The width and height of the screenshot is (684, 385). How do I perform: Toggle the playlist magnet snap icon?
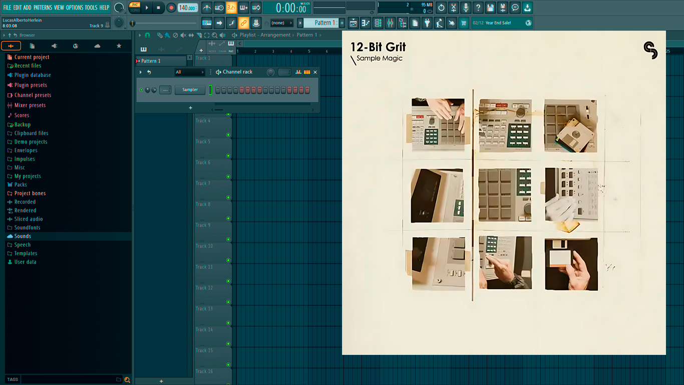pyautogui.click(x=147, y=35)
